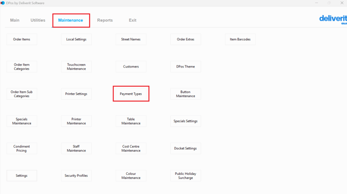This screenshot has height=194, width=347.
Task: Switch to the Main tab
Action: pyautogui.click(x=15, y=20)
